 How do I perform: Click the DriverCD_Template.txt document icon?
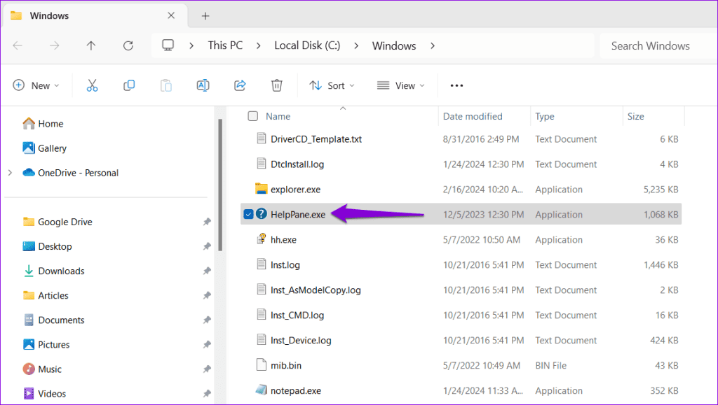[x=261, y=138]
